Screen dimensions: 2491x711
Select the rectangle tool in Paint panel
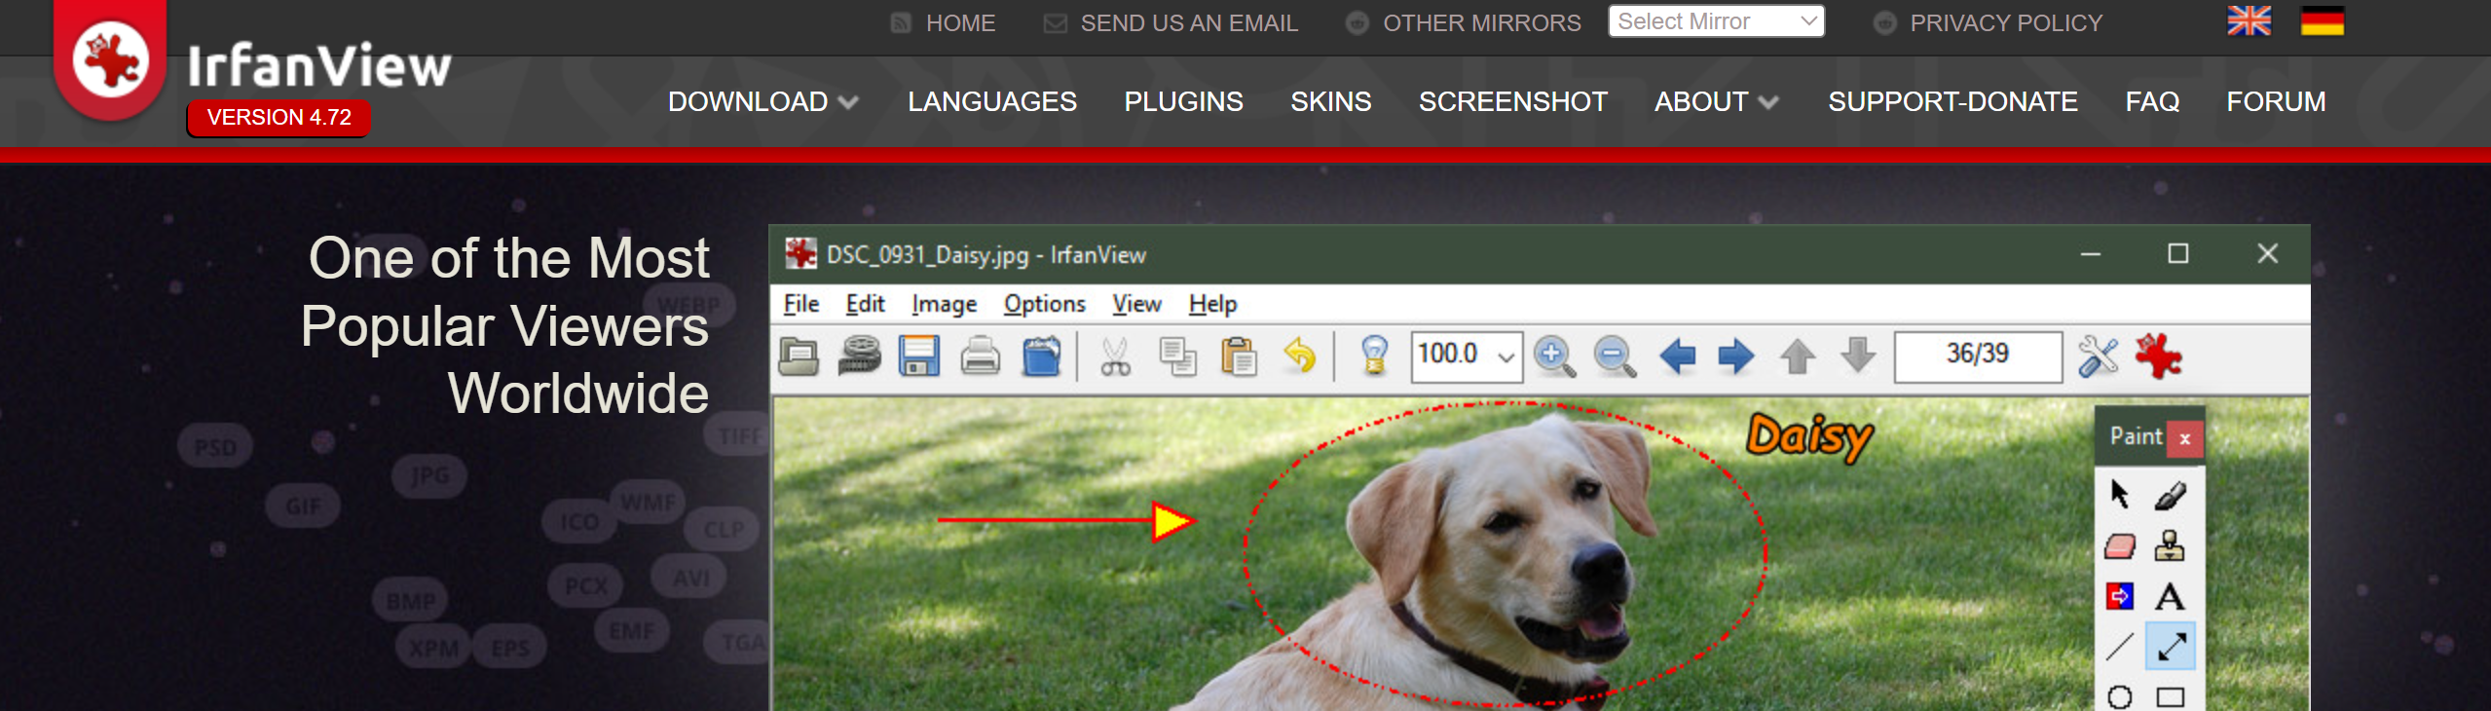pos(2171,697)
